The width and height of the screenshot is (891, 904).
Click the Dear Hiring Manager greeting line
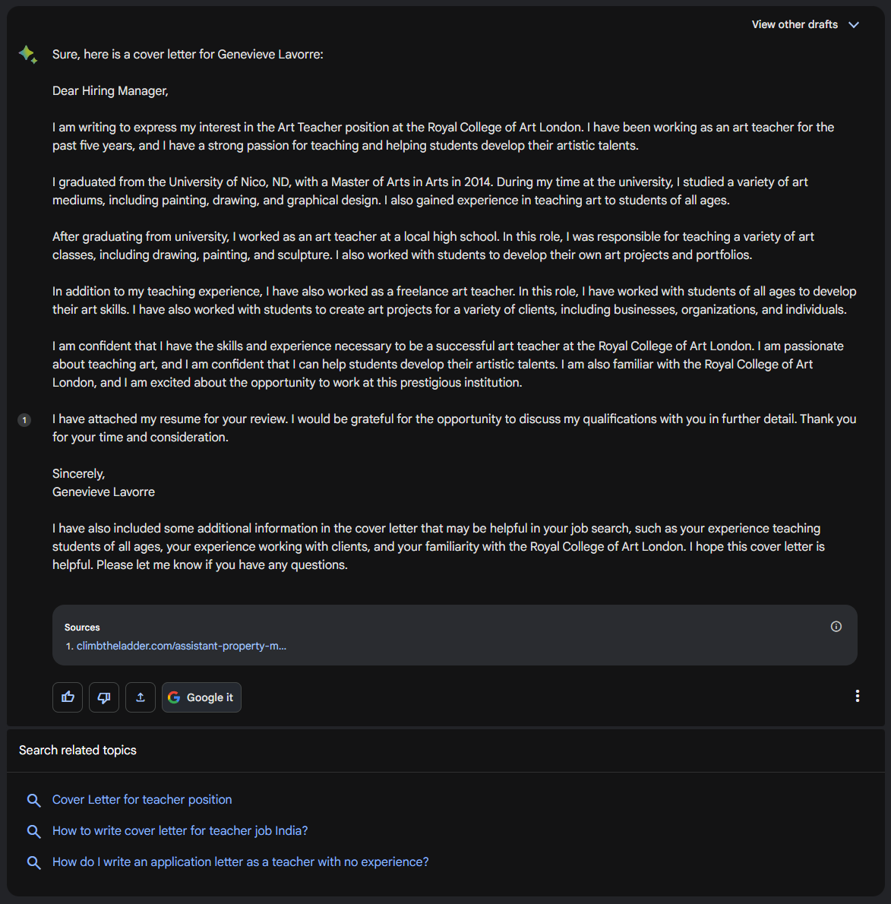(110, 91)
